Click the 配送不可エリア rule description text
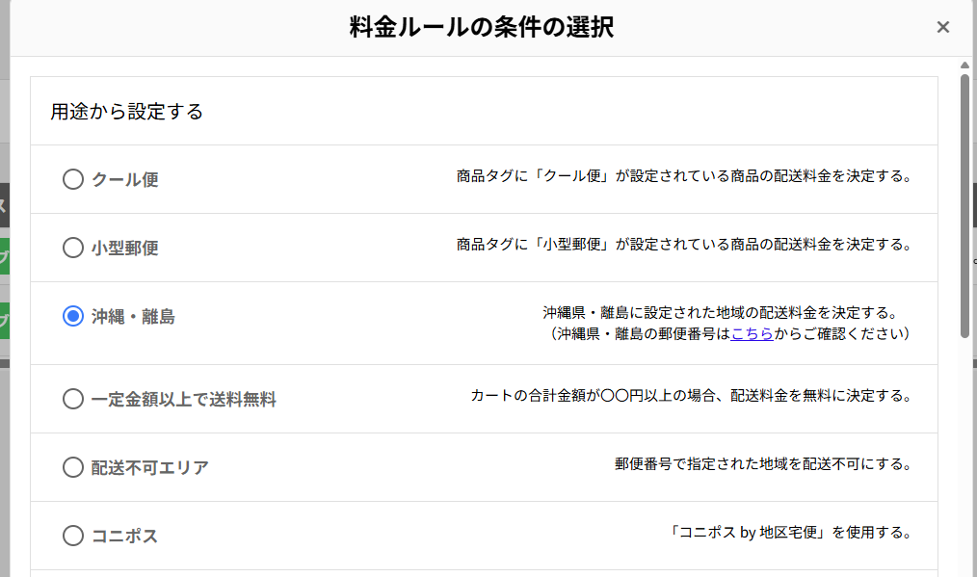Viewport: 977px width, 577px height. pyautogui.click(x=763, y=464)
